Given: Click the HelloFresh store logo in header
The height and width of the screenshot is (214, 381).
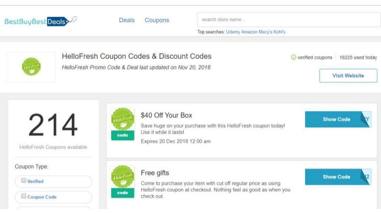Looking at the screenshot, I should [x=32, y=67].
